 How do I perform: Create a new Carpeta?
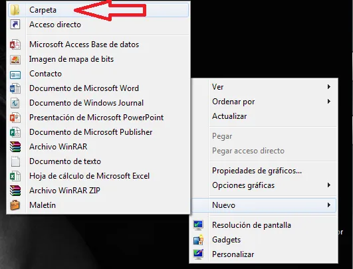[x=98, y=10]
